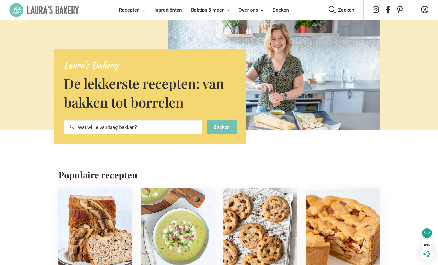Tap the green heart save icon
The width and height of the screenshot is (438, 265).
(427, 233)
